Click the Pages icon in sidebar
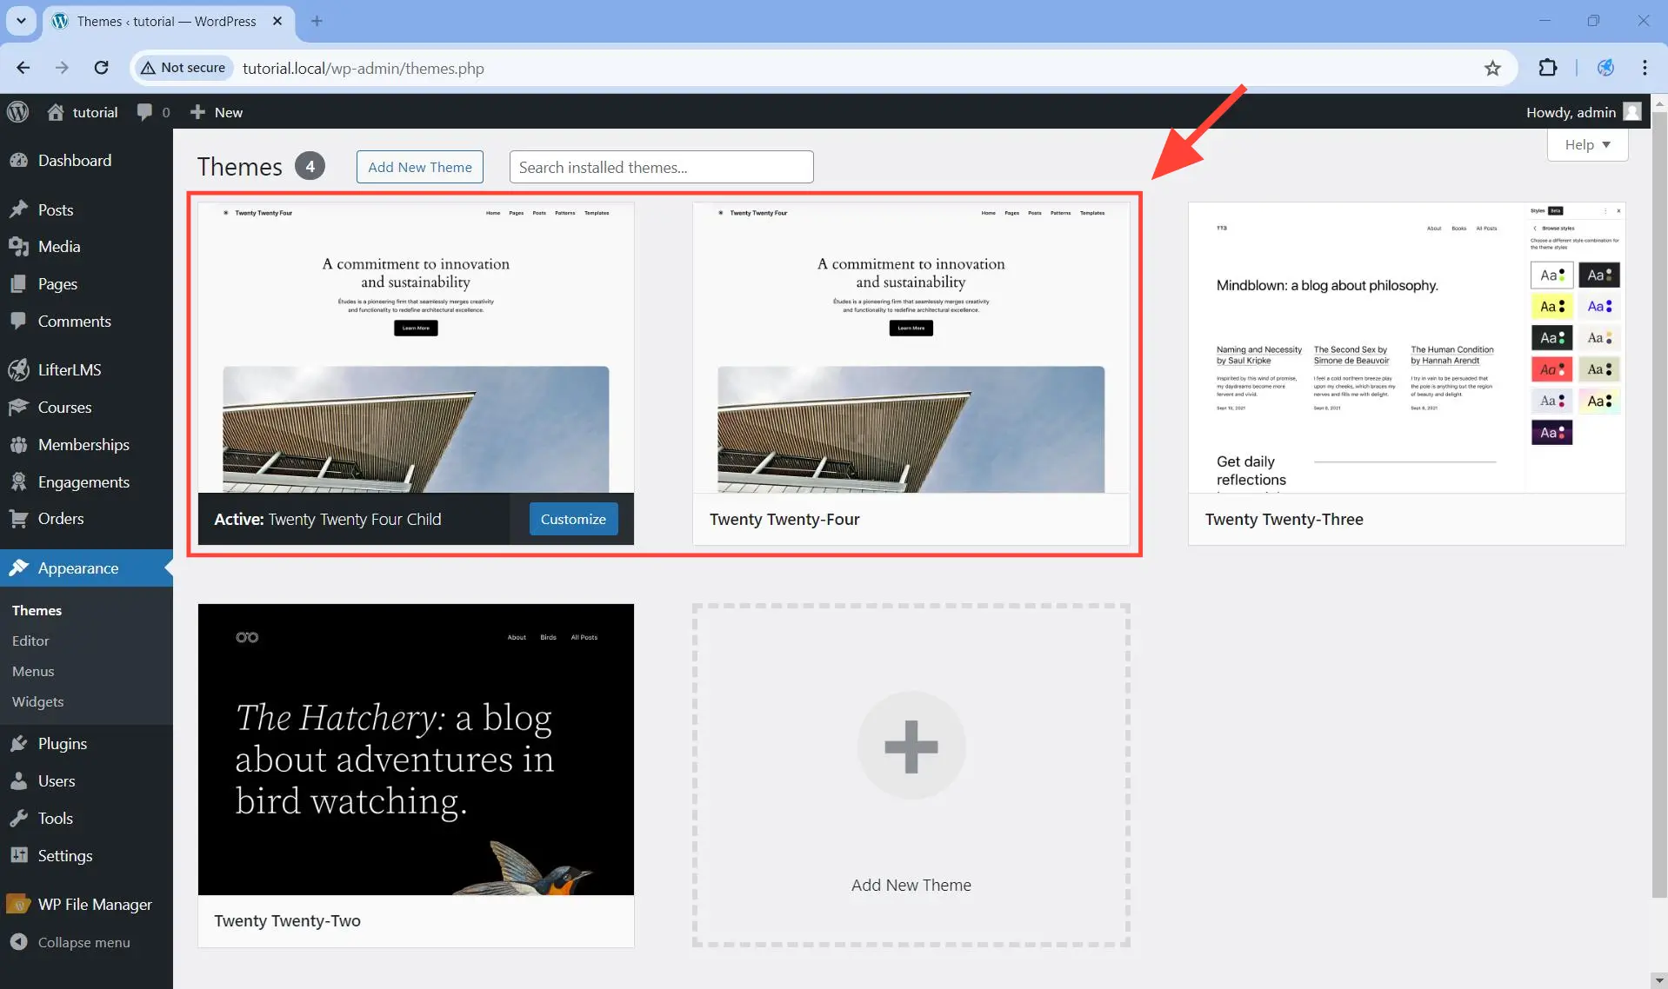 18,284
